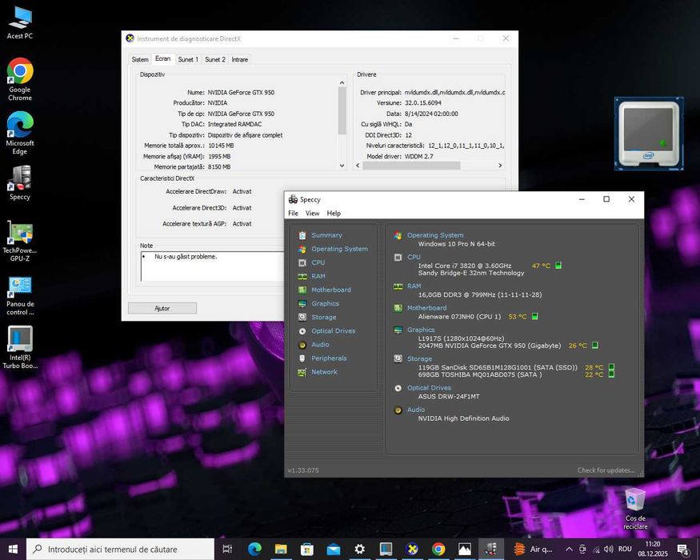Screen dimensions: 700x560
Task: Click the Motherboard icon in Speccy sidebar
Action: click(302, 290)
